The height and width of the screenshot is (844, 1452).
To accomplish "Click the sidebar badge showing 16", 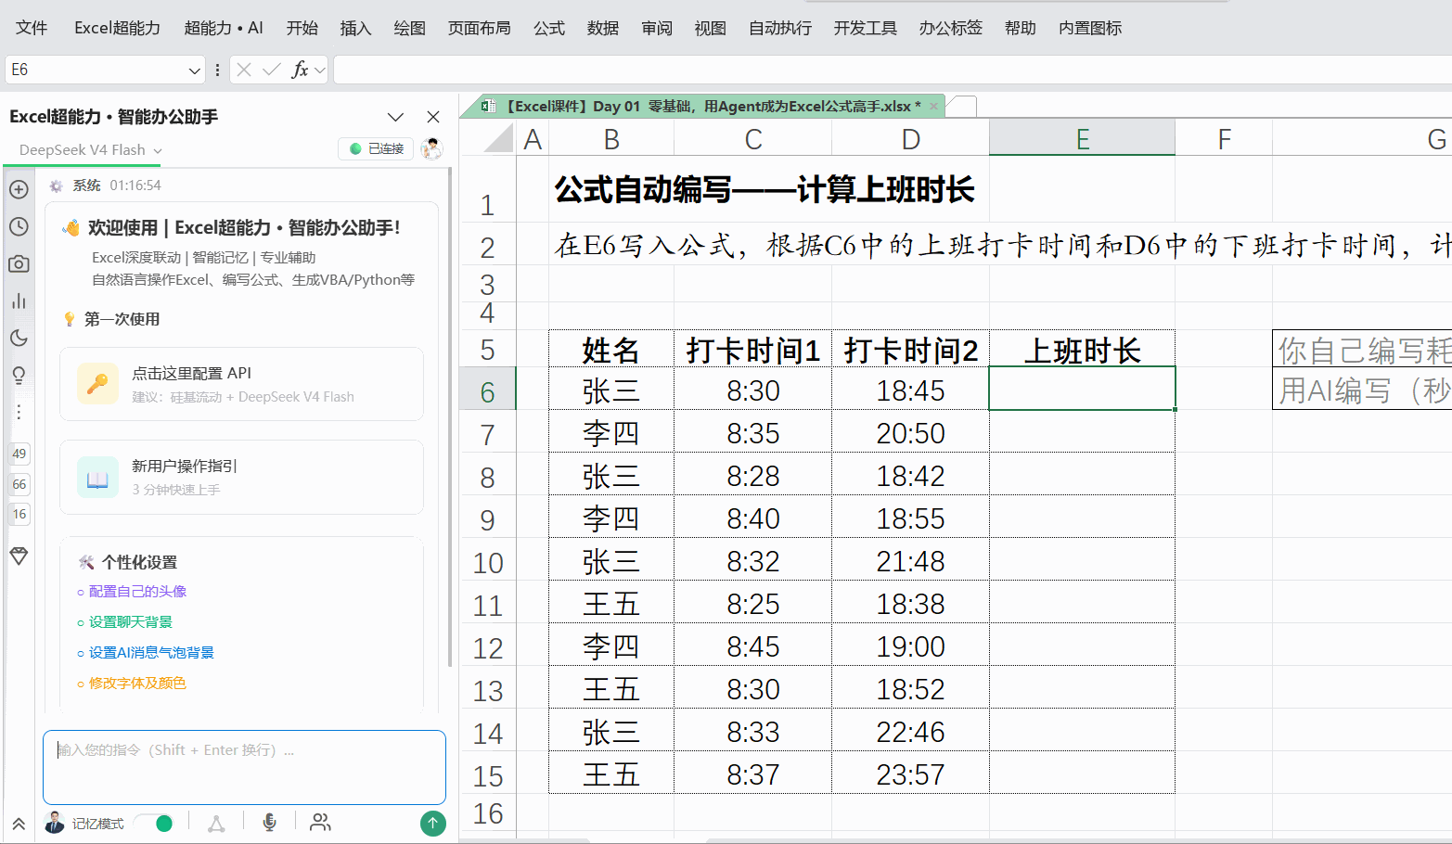I will click(19, 514).
